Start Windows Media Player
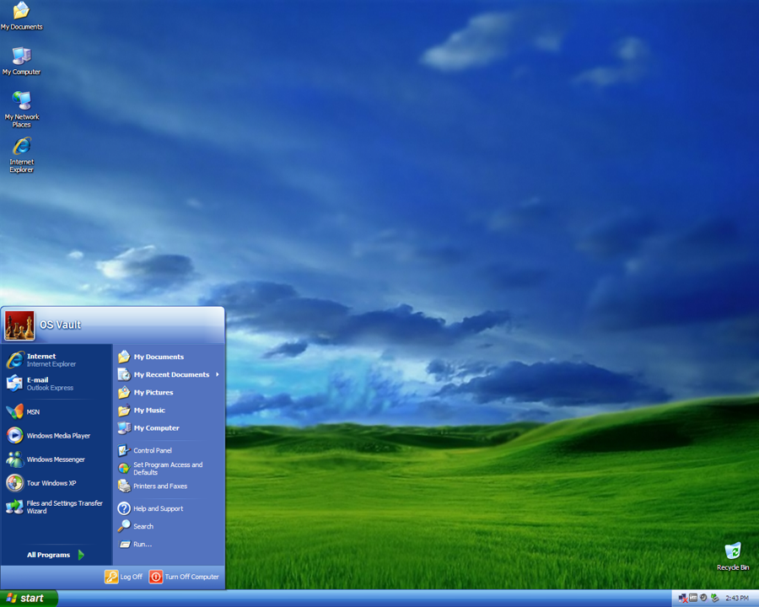Screen dimensions: 759x607 pyautogui.click(x=57, y=435)
